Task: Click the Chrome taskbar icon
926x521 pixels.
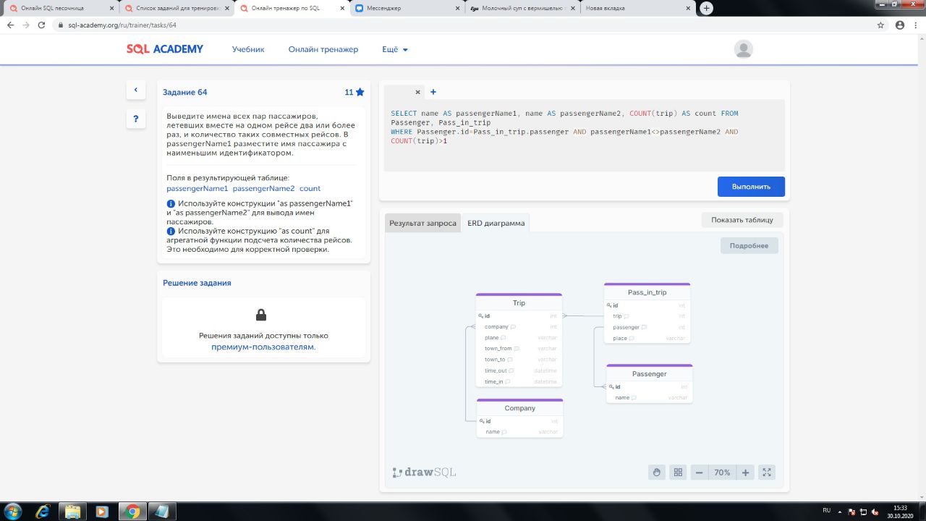Action: tap(132, 511)
